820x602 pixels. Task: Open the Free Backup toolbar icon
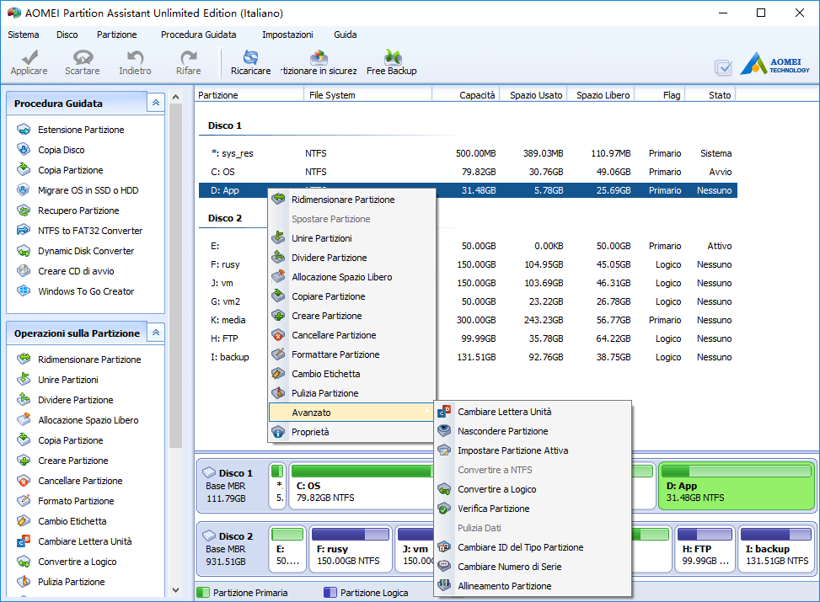tap(392, 57)
